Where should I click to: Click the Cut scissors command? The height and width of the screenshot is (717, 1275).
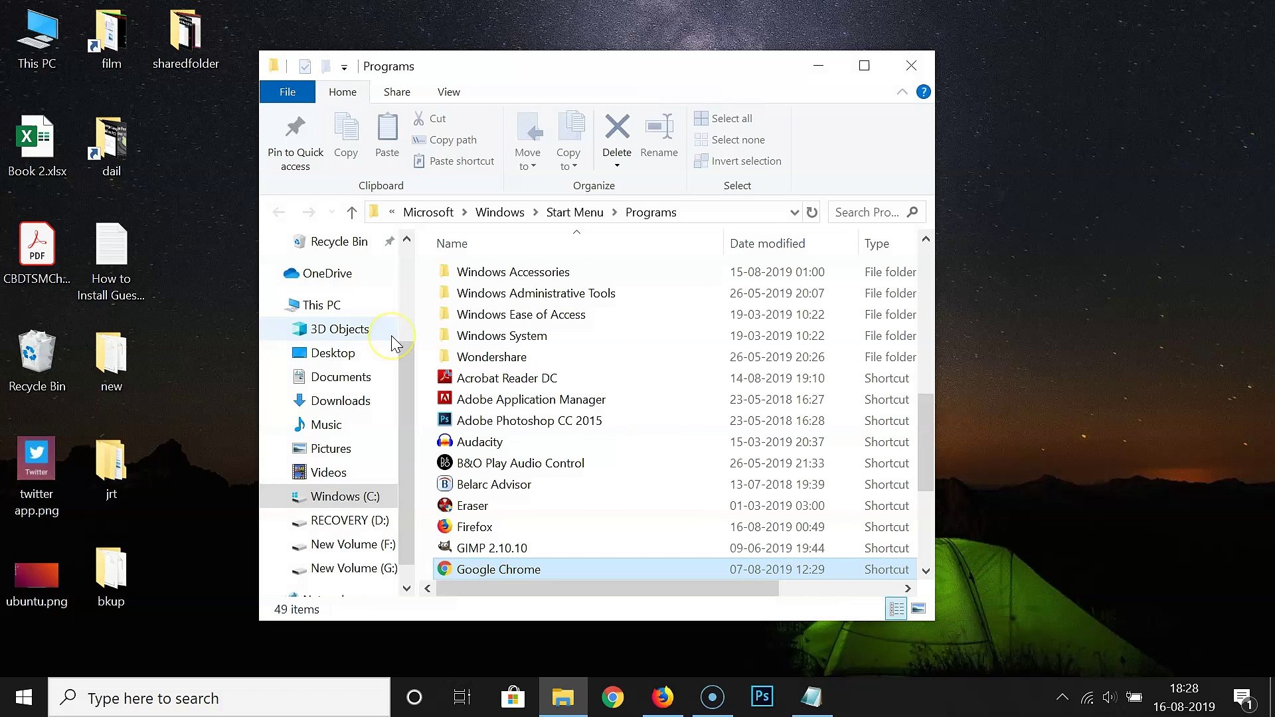[429, 118]
